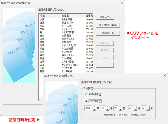Increase the day with the up spinner arrow
This screenshot has height=124, width=168.
tap(120, 107)
